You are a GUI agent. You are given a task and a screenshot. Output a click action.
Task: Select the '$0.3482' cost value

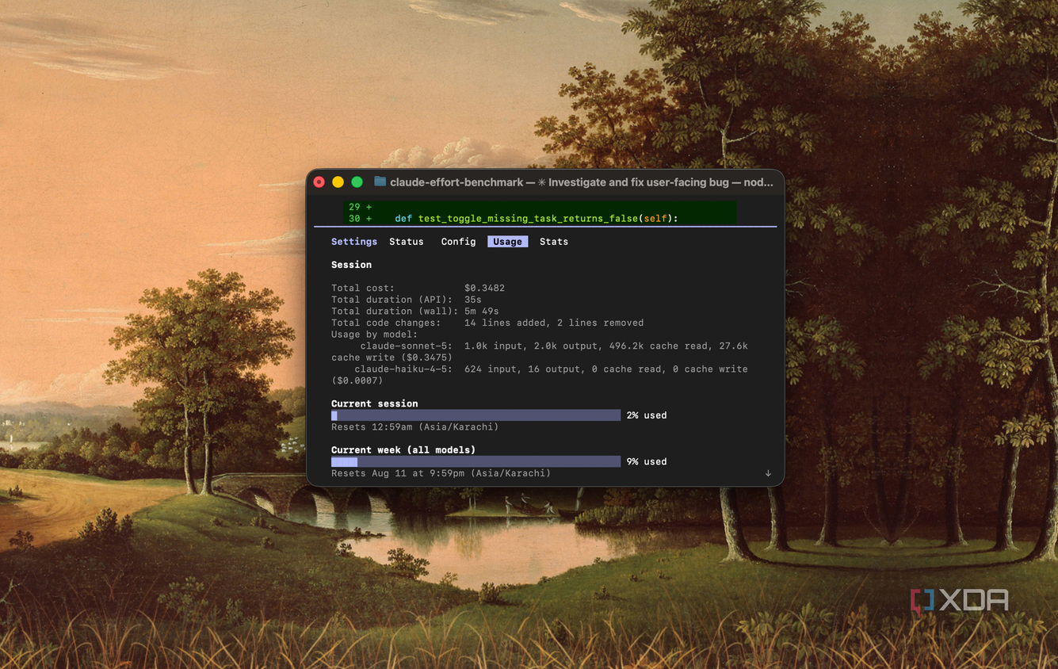[x=484, y=288]
